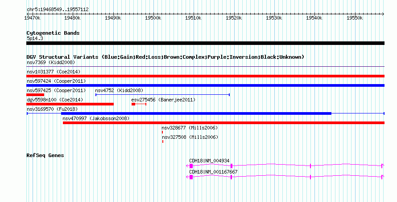The height and width of the screenshot is (202, 397).
Task: Select the red nsv1031377 loss bar
Action: click(205, 76)
